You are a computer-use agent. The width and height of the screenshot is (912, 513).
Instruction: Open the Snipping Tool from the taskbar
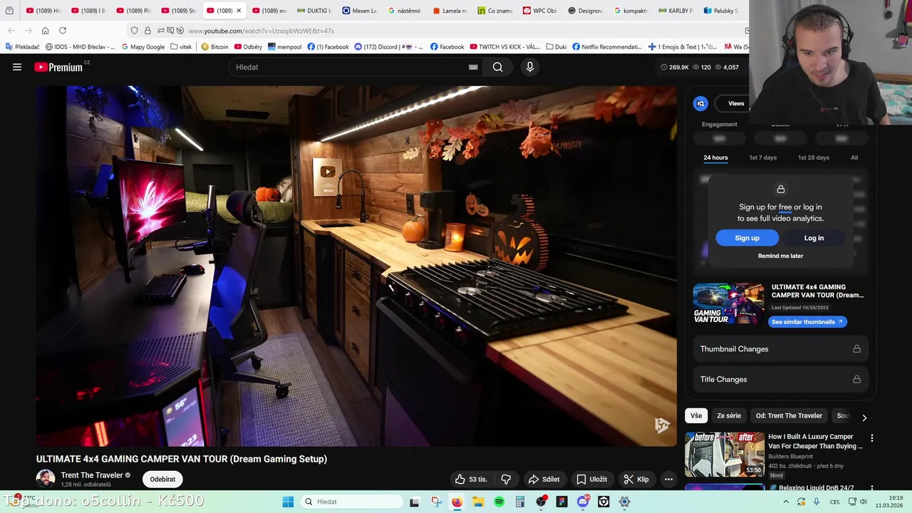pyautogui.click(x=436, y=502)
